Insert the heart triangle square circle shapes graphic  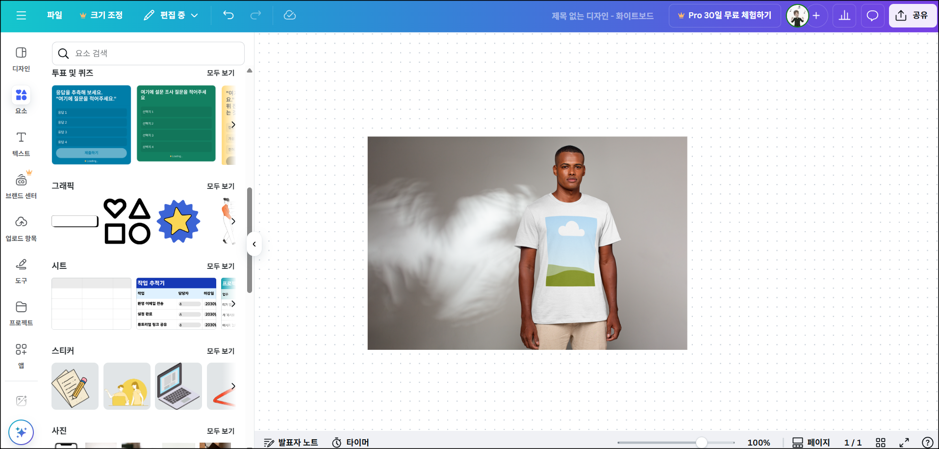click(127, 221)
